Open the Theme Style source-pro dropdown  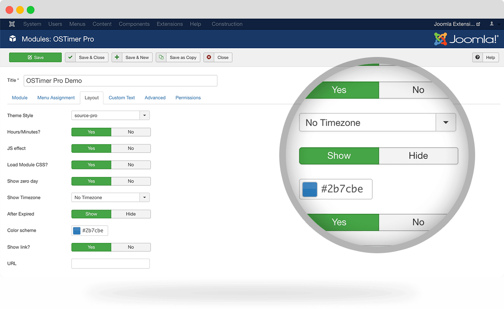click(x=111, y=115)
